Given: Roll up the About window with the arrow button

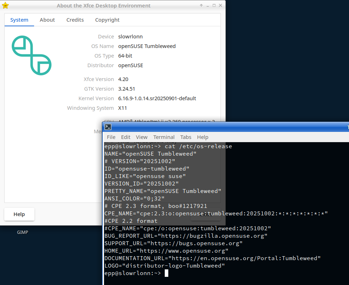Looking at the screenshot, I should point(201,6).
